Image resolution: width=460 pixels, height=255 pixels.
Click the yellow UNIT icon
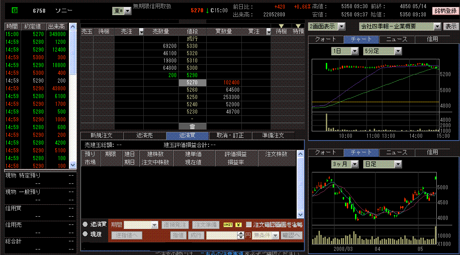[x=227, y=224]
